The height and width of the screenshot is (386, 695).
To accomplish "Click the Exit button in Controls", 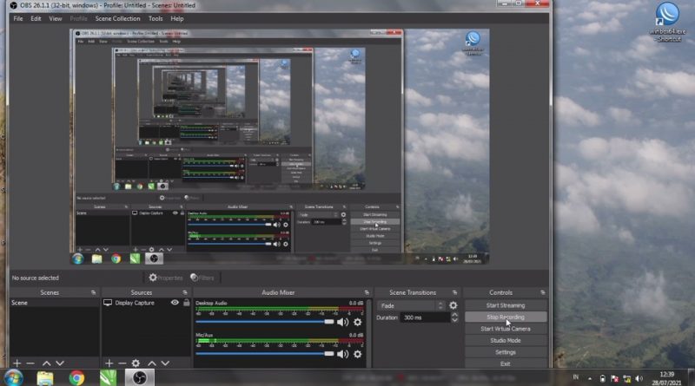I will (506, 363).
